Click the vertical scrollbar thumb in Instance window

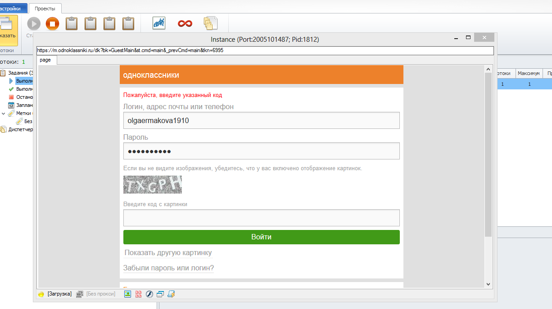coord(488,155)
